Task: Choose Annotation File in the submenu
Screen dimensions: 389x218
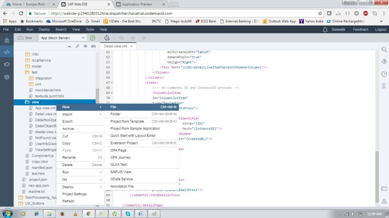Action: [x=141, y=187]
